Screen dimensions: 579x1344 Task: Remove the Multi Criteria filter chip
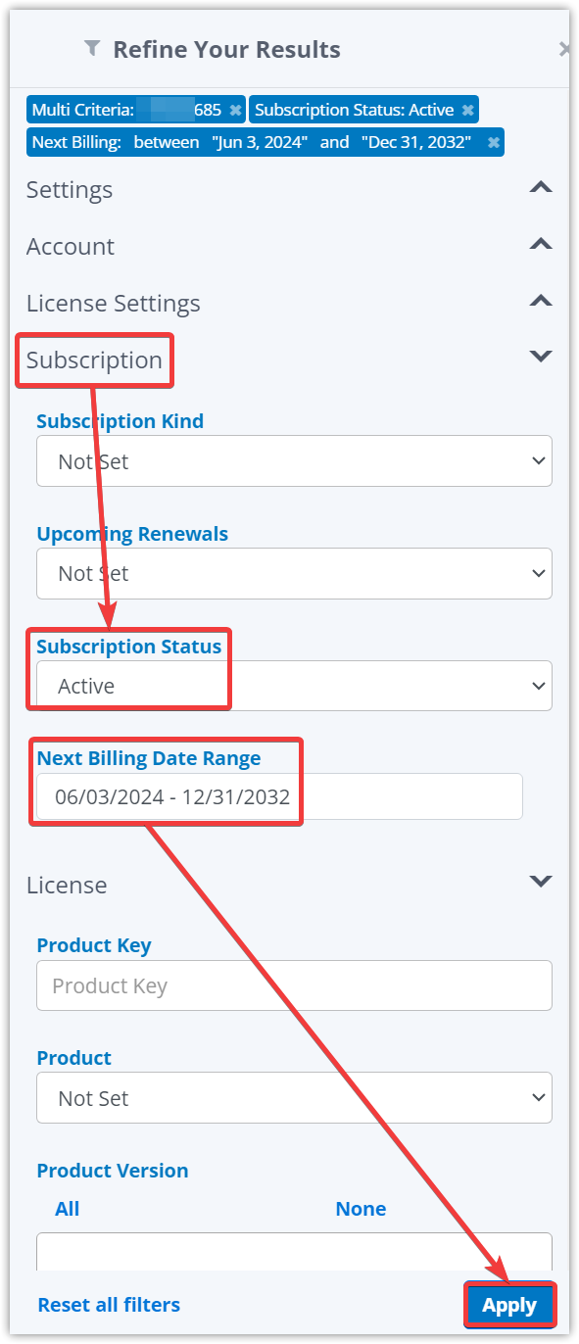pos(234,110)
